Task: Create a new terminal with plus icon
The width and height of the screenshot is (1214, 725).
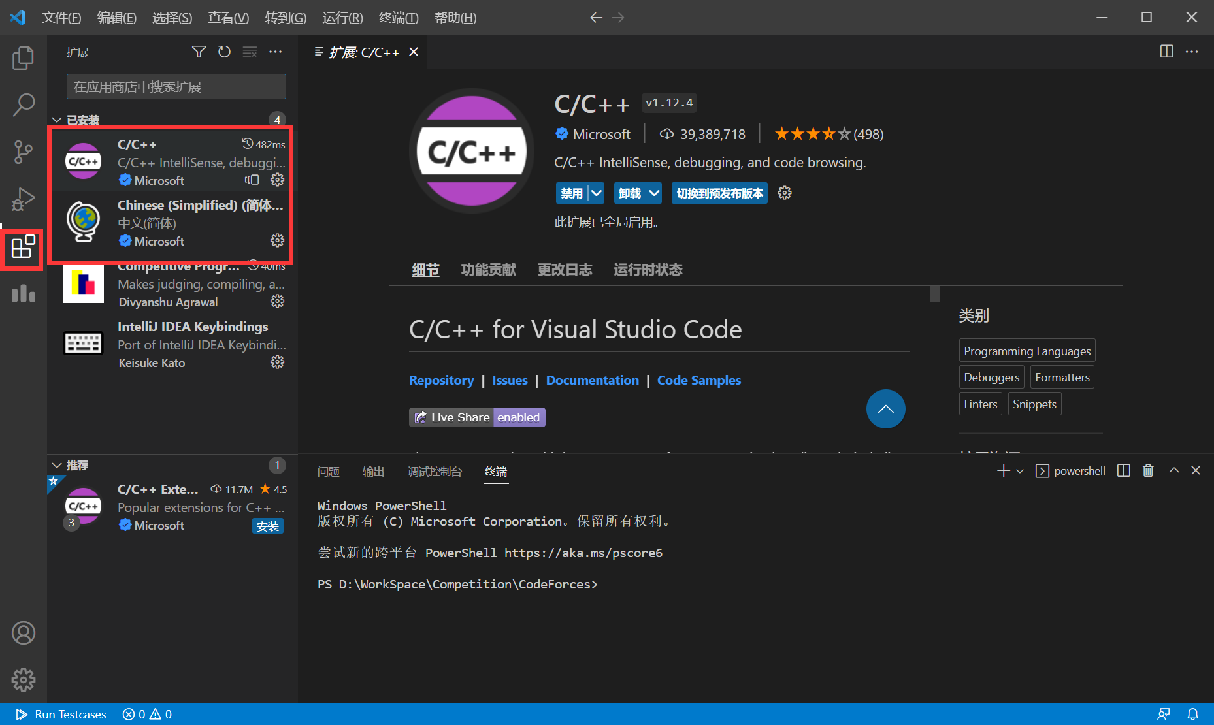Action: pos(1004,470)
